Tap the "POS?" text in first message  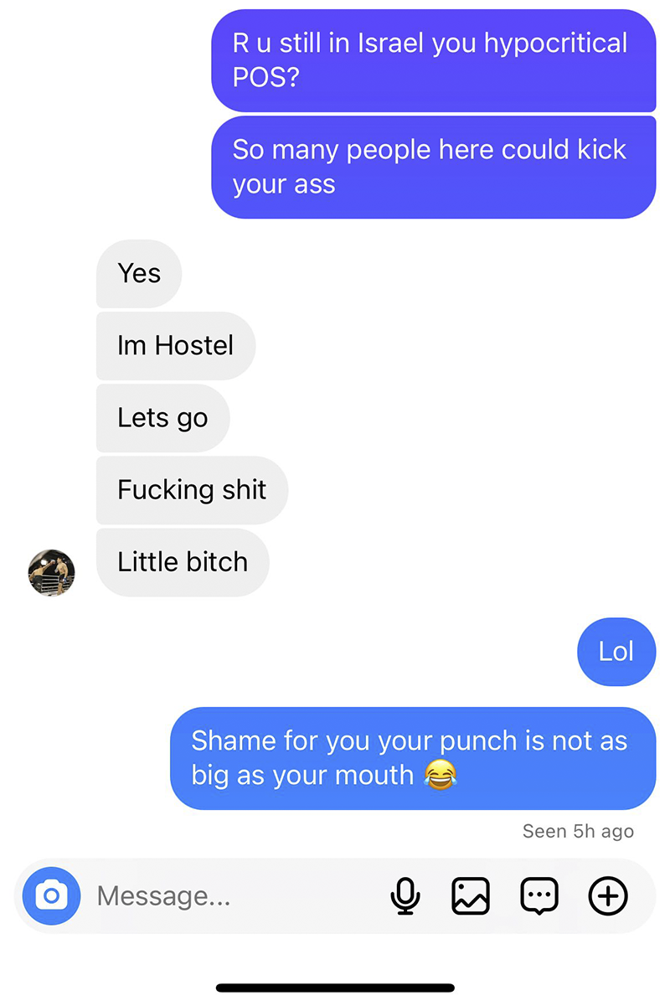coord(266,78)
